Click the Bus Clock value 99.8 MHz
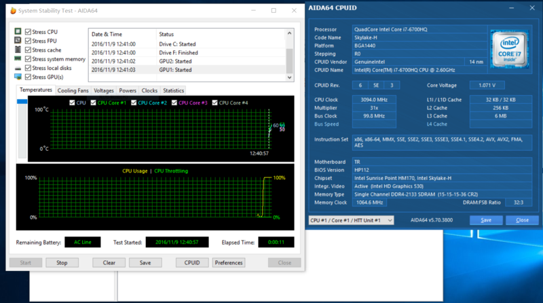 click(374, 116)
